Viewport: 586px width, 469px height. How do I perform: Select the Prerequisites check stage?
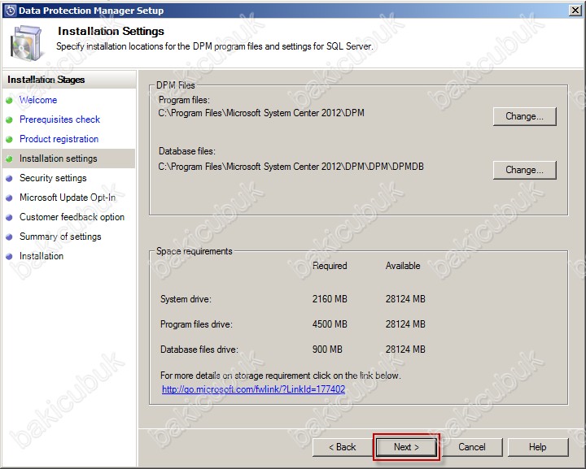[59, 119]
